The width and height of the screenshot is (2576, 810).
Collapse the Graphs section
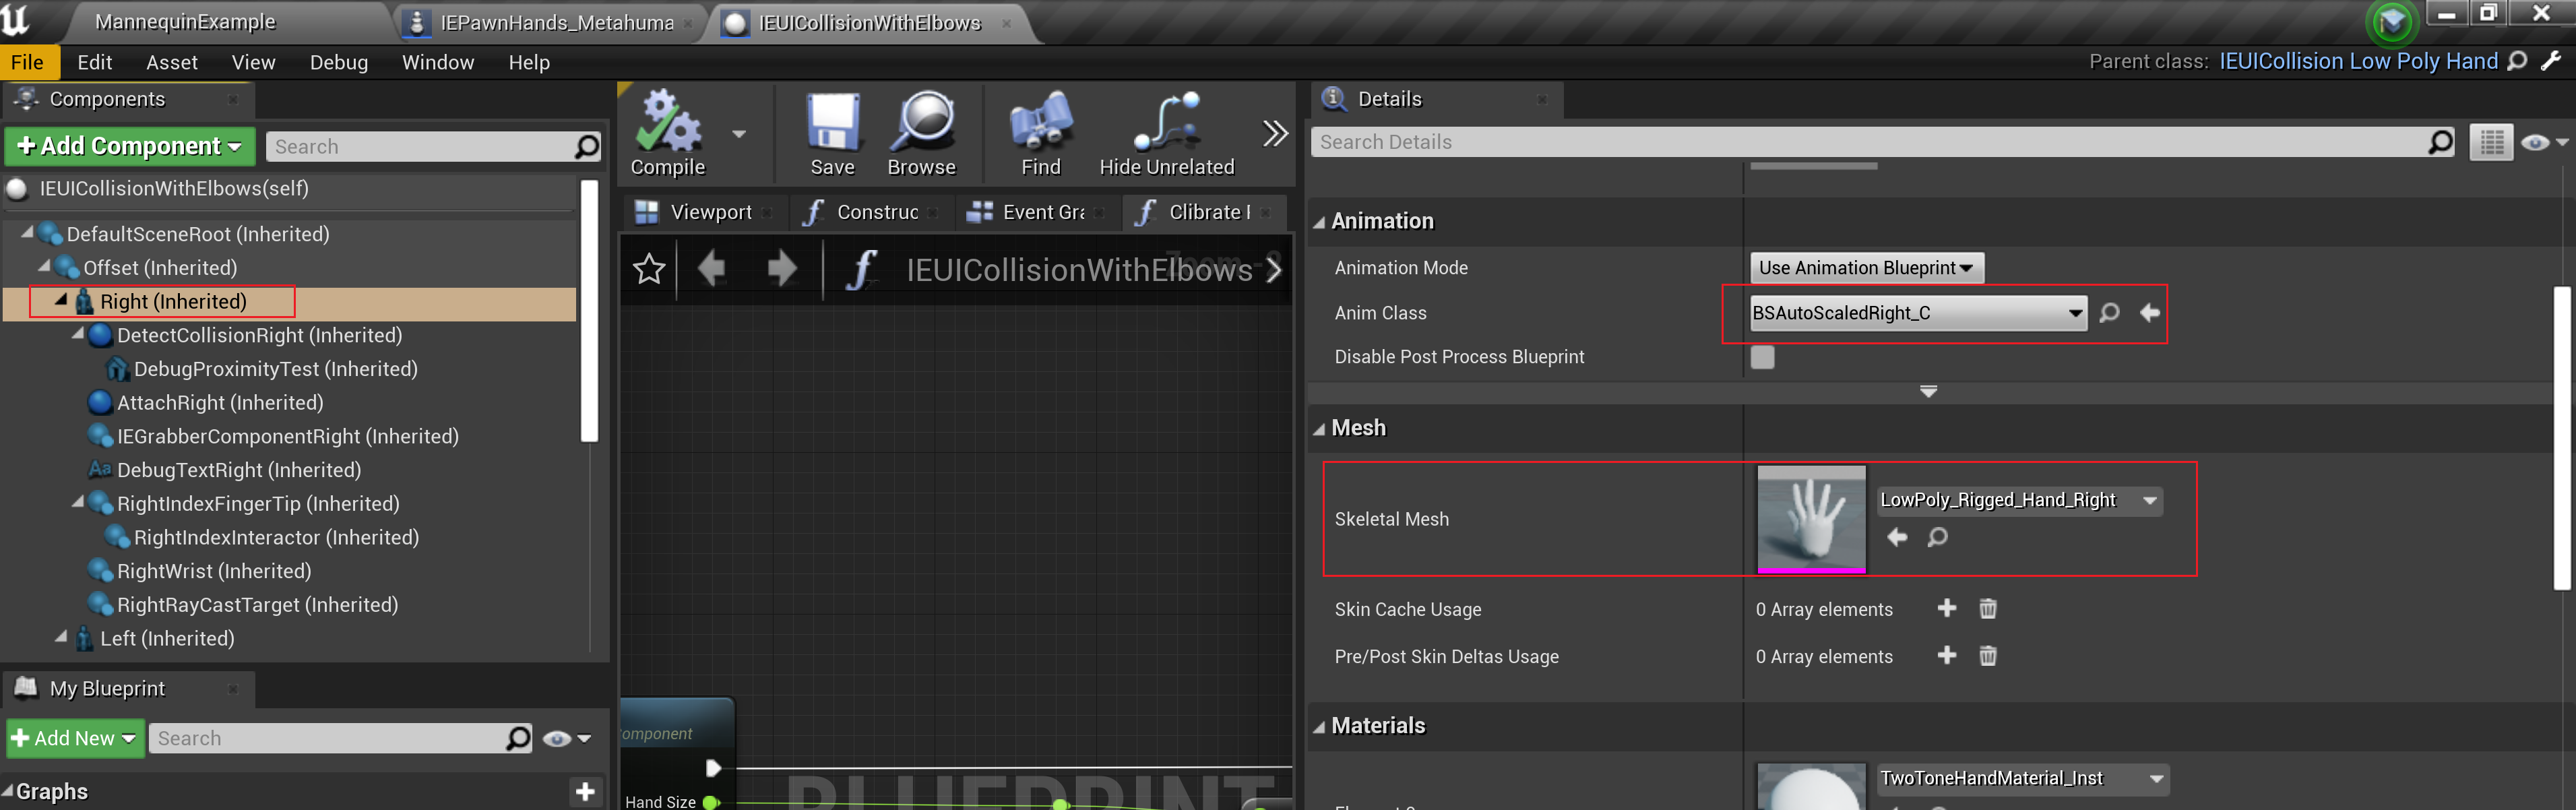[8, 790]
